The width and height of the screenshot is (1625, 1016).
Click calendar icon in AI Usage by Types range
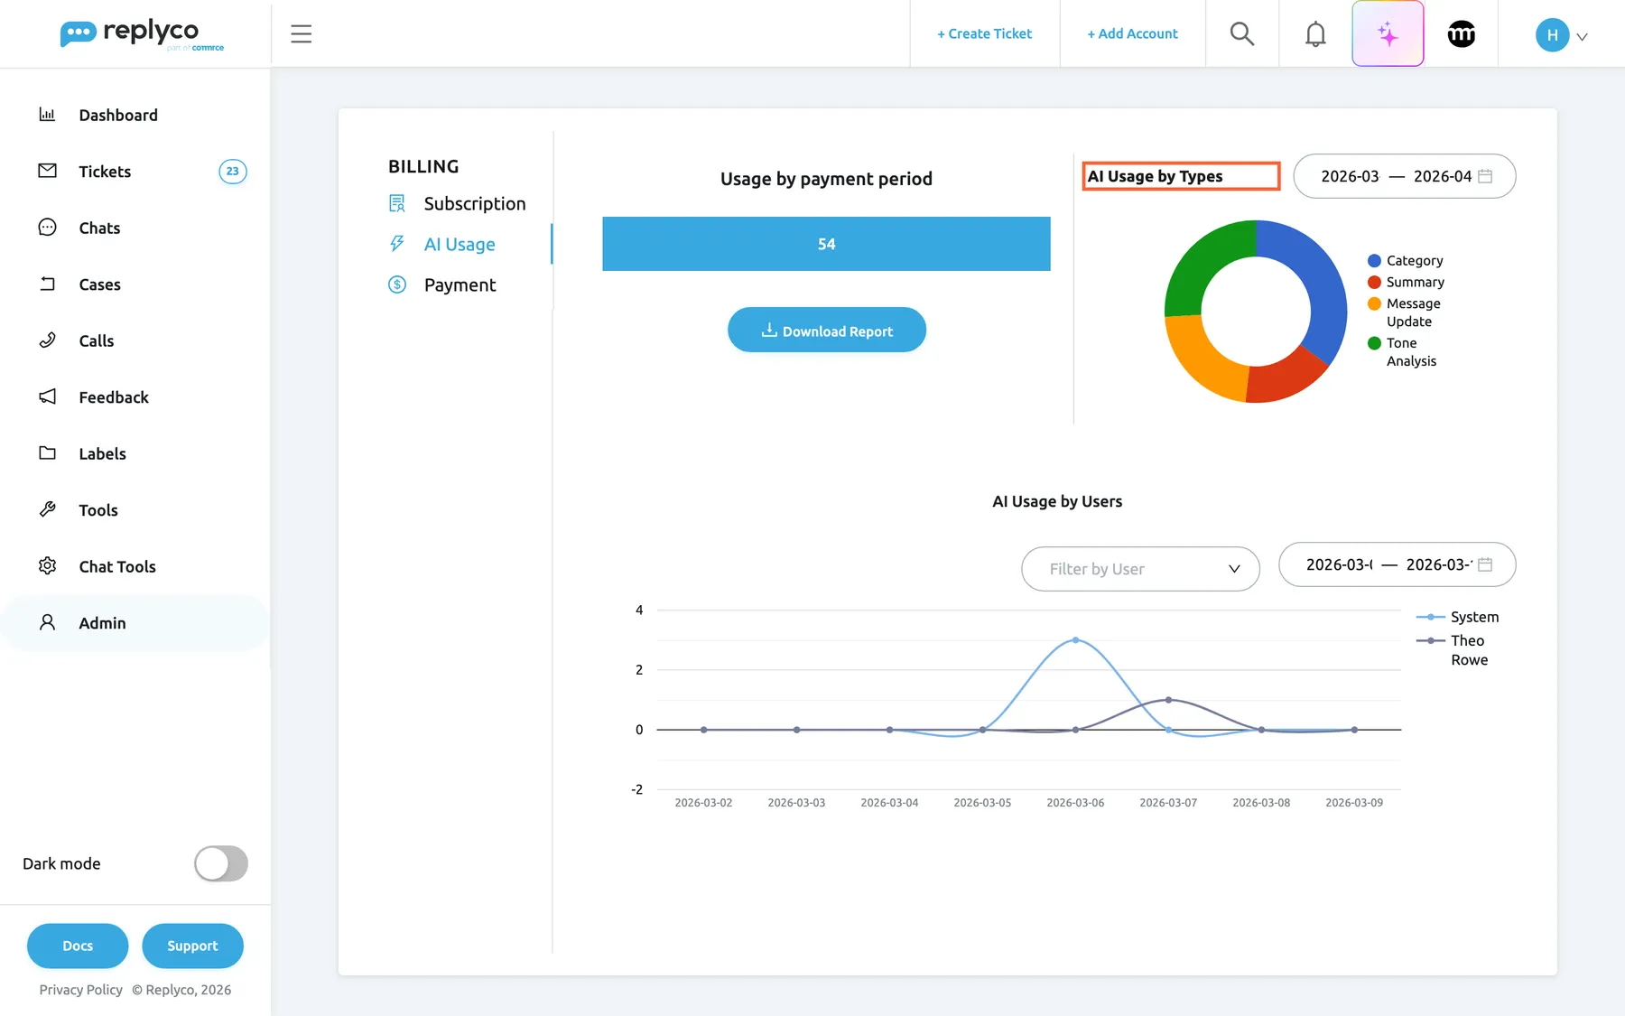pos(1485,176)
